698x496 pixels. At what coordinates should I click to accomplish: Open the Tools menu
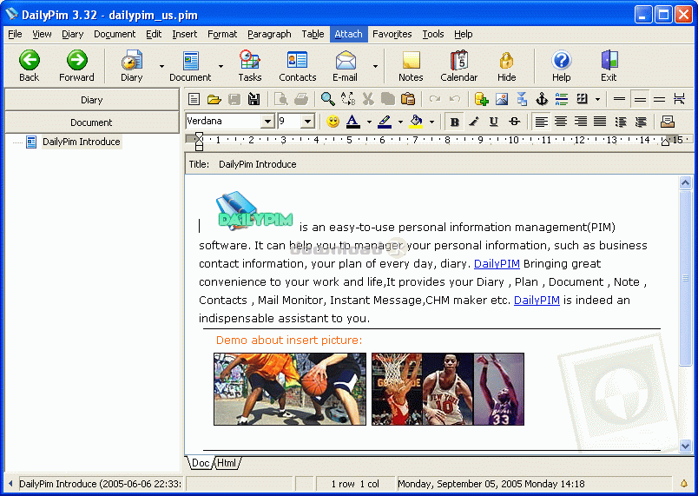point(432,34)
